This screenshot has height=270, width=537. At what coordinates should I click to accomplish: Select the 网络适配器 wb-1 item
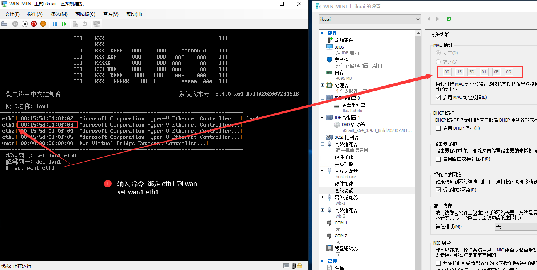click(346, 197)
